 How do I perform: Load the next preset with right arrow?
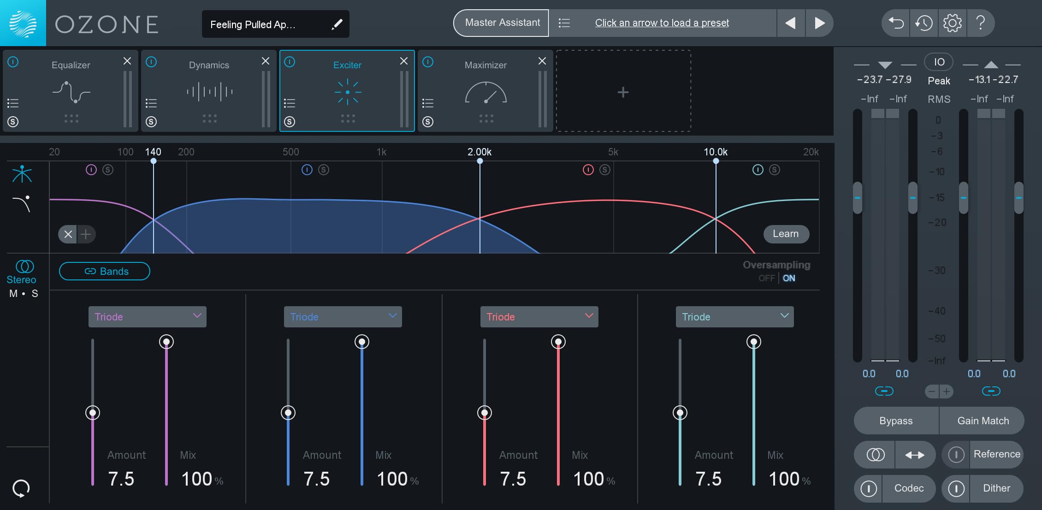coord(819,23)
